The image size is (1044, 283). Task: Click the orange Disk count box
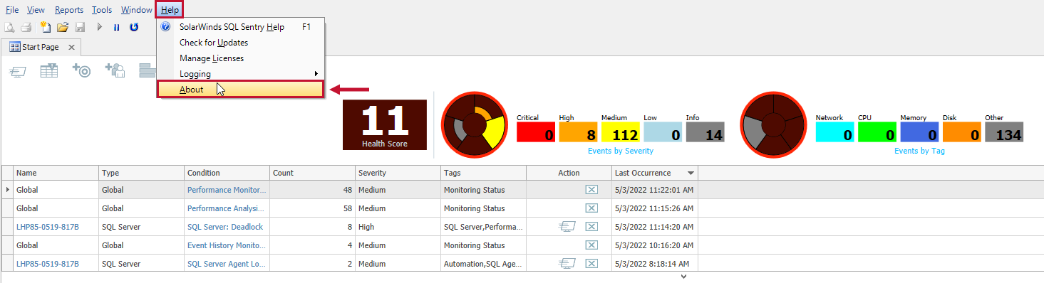coord(962,132)
